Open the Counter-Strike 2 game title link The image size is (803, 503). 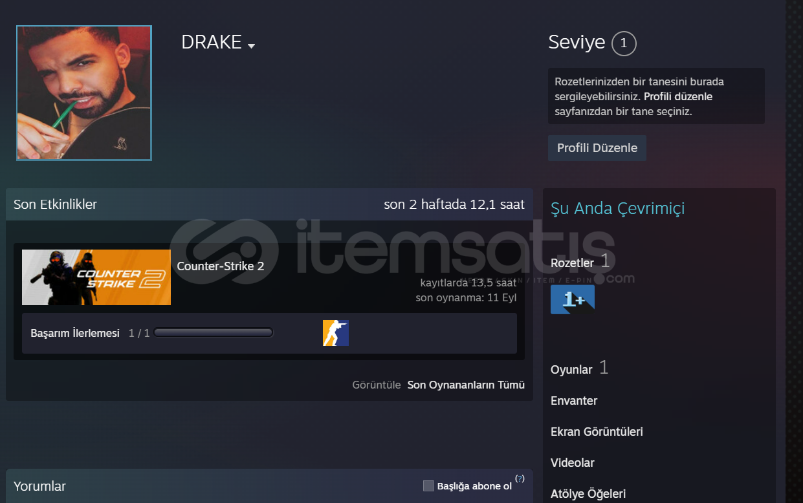(x=221, y=266)
